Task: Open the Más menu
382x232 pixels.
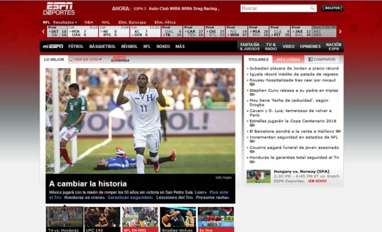Action: click(x=180, y=47)
